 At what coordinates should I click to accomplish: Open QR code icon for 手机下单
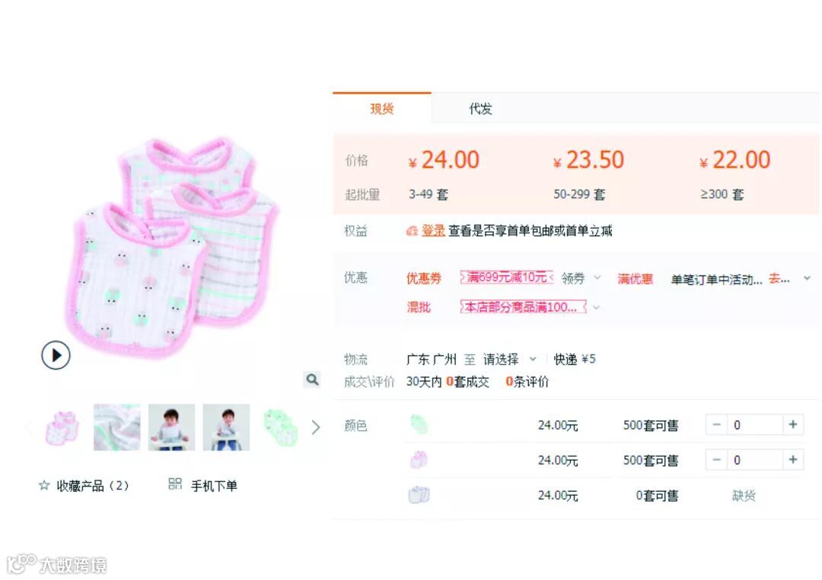pyautogui.click(x=174, y=483)
